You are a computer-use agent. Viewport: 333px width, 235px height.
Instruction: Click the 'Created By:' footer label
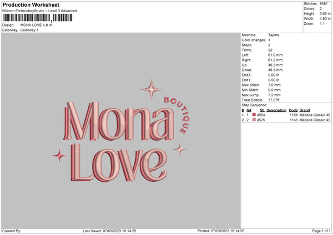click(x=12, y=231)
